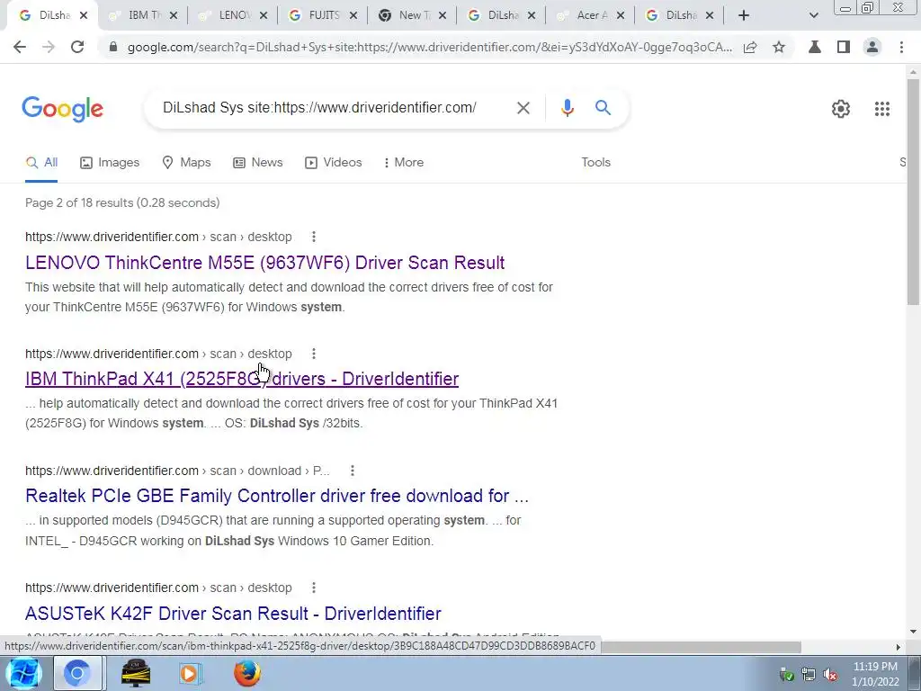
Task: Click the address bar URL
Action: pos(429,48)
